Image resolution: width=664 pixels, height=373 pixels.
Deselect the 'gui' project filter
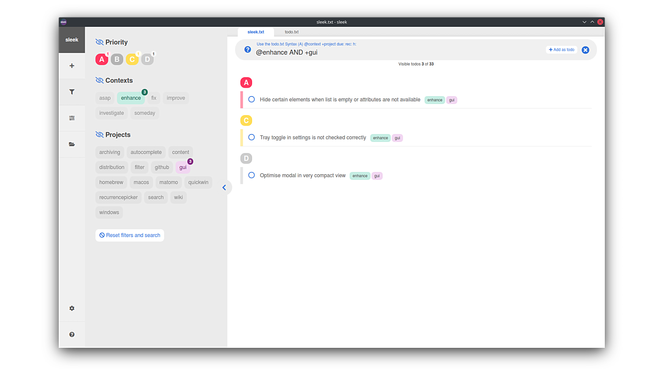(x=183, y=167)
